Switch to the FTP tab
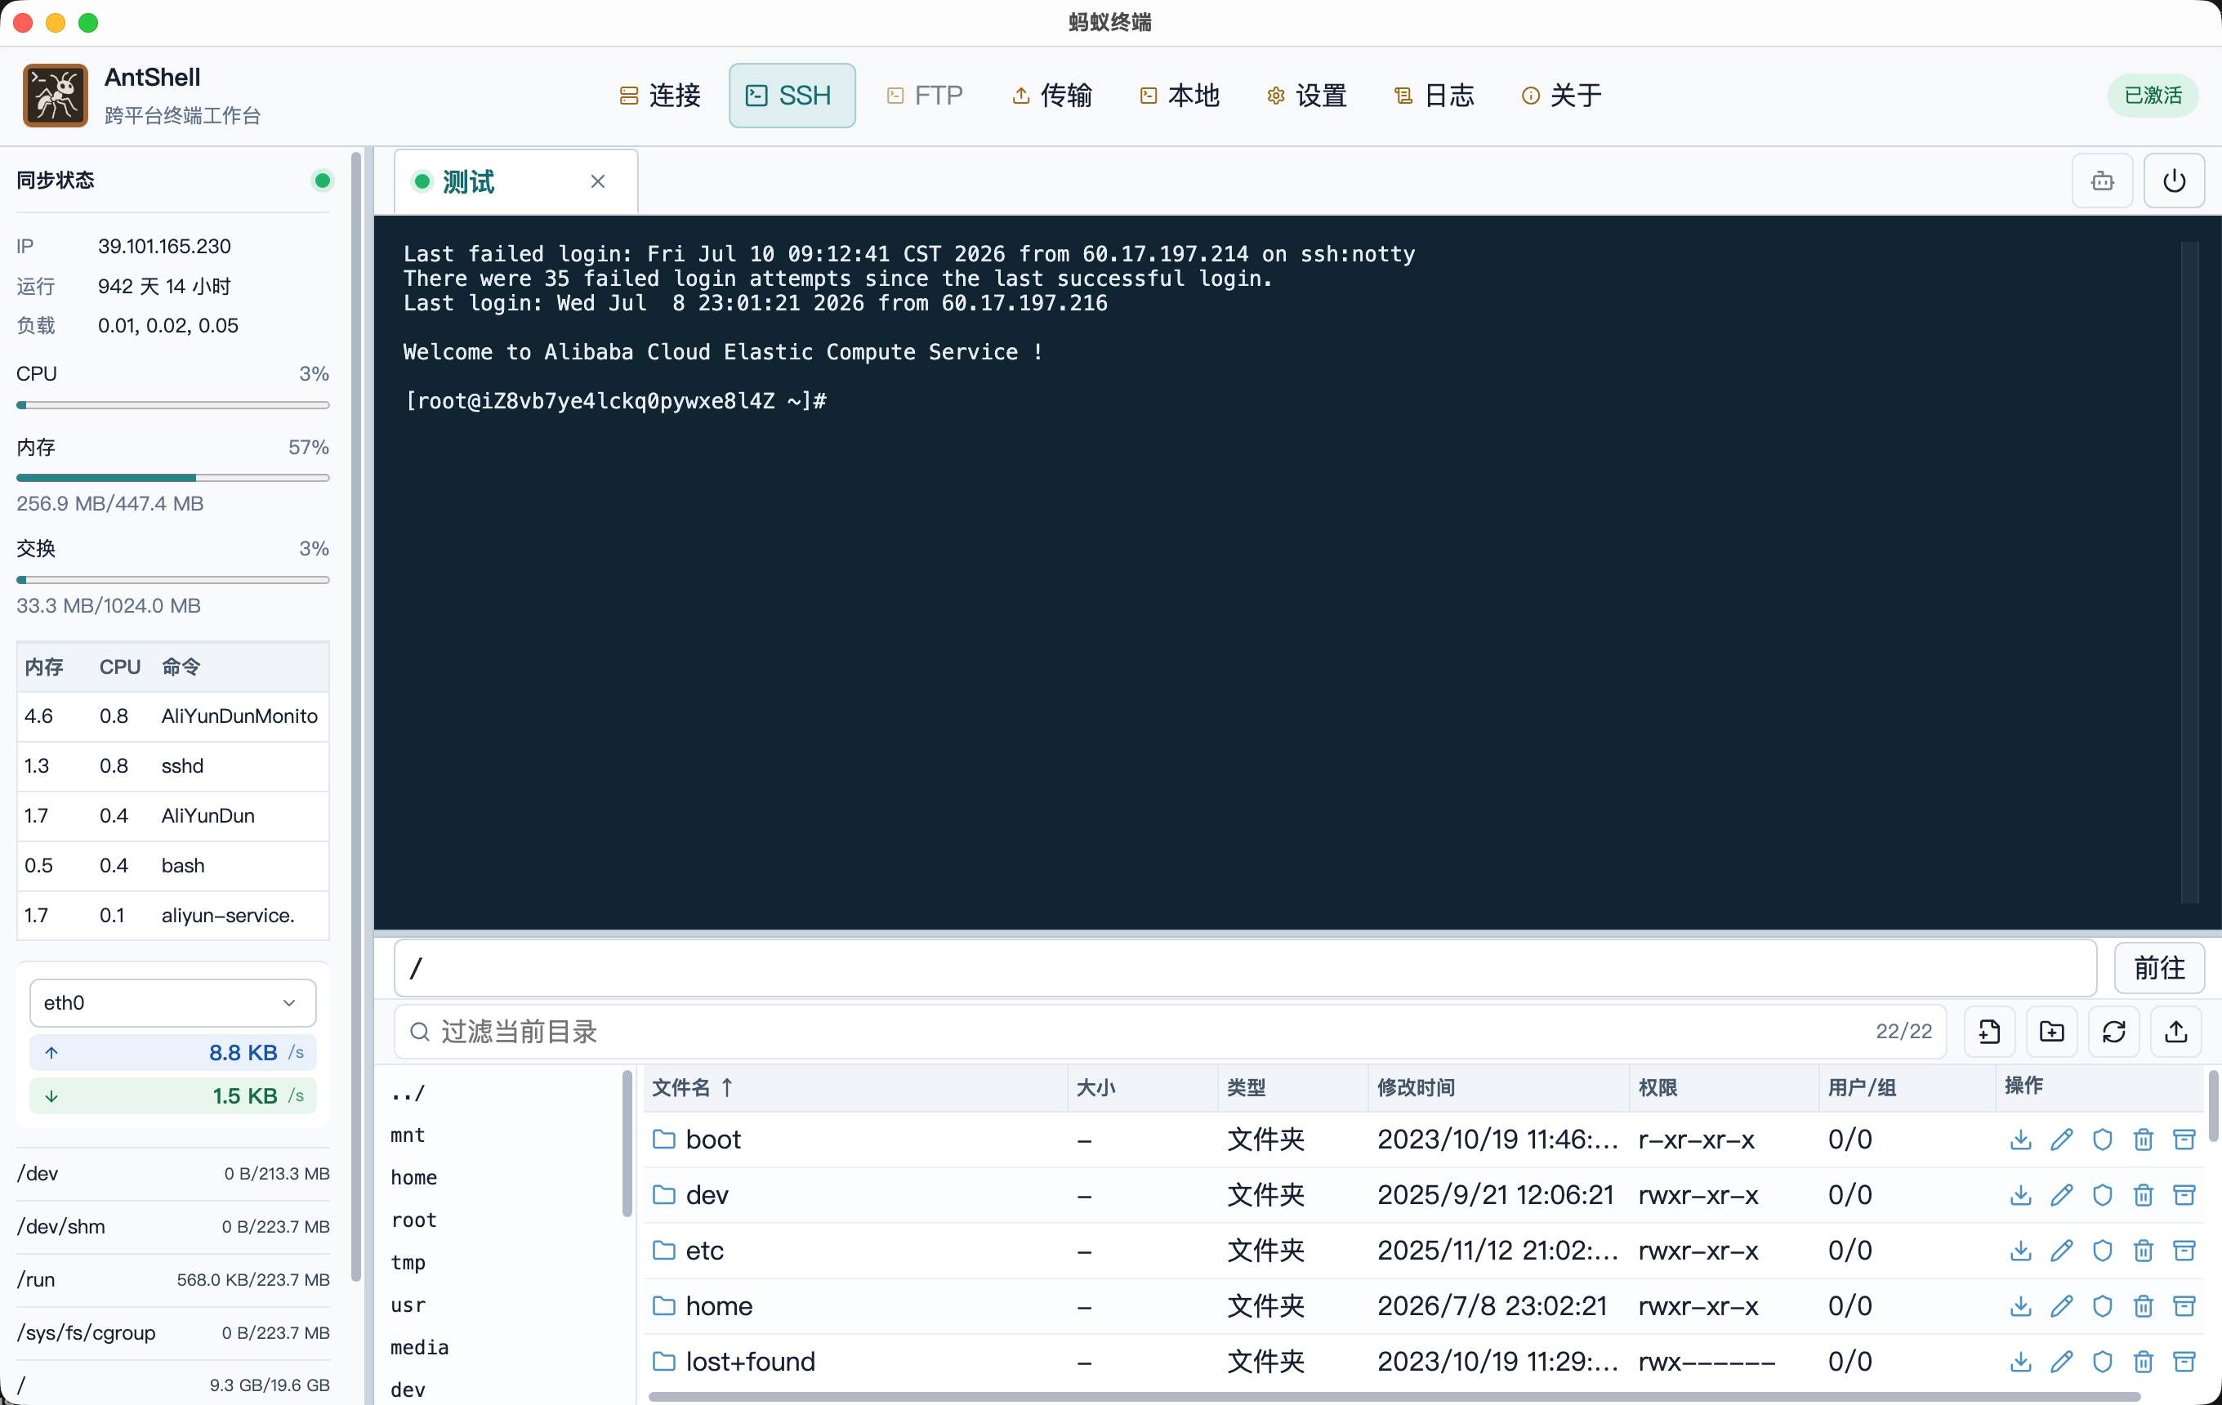The image size is (2222, 1405). [x=925, y=95]
